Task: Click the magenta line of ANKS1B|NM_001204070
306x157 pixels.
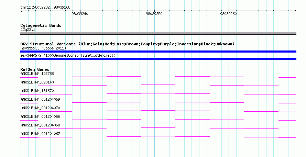Action: (158, 111)
